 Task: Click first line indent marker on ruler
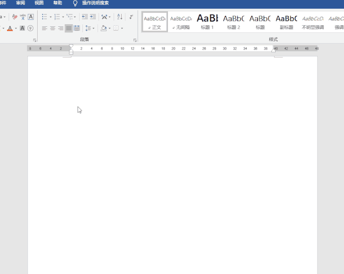coord(71,46)
